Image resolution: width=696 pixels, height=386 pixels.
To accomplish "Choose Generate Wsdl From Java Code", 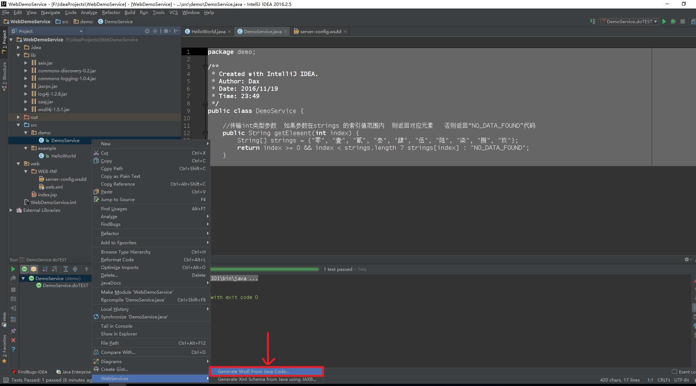I will (x=266, y=371).
